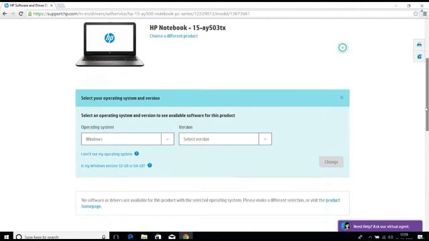
Task: Click the forward navigation arrow
Action: pos(13,13)
